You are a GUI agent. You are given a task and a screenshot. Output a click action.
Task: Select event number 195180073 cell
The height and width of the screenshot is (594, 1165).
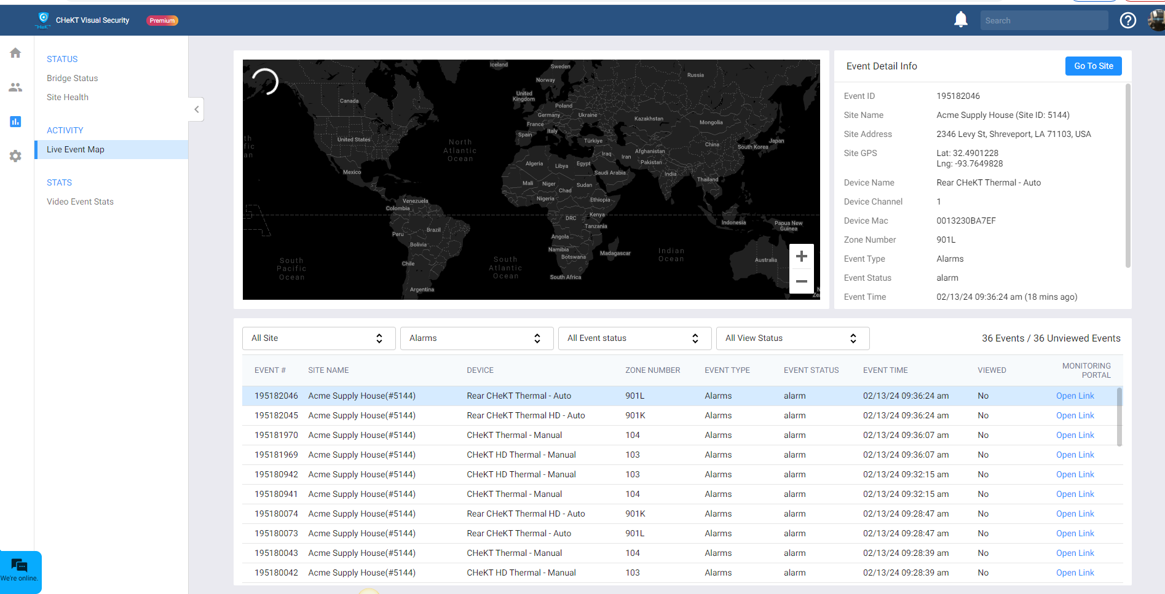pos(276,533)
